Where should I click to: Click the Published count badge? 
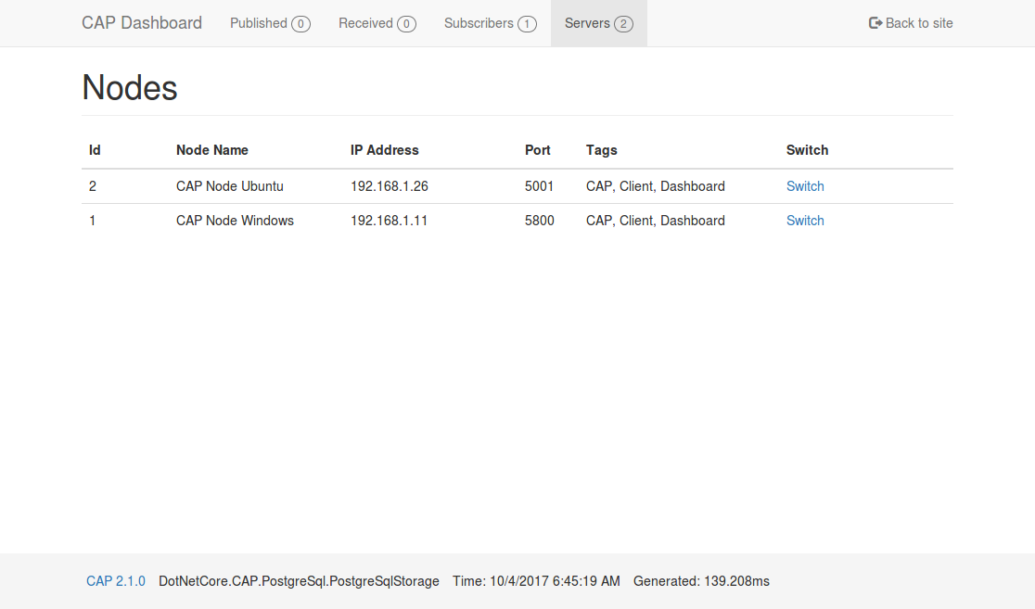300,24
